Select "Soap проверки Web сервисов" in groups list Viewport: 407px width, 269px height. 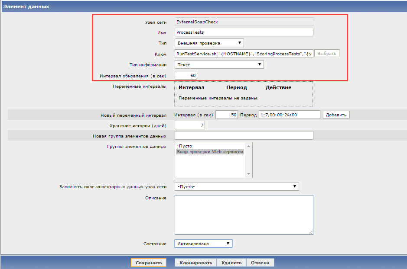click(x=210, y=152)
